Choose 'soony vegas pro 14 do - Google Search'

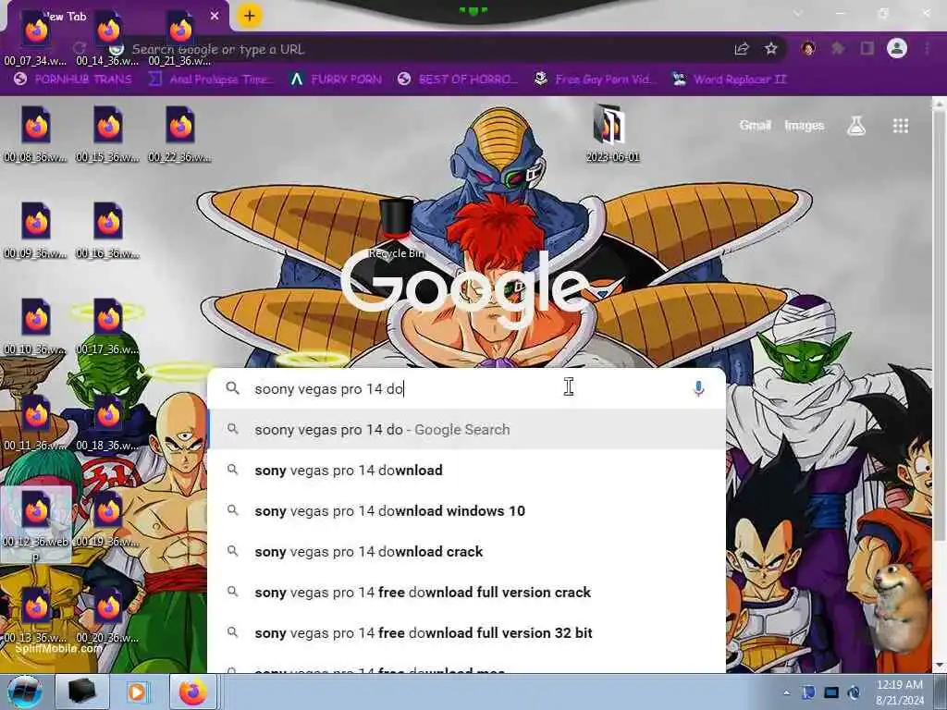(x=467, y=429)
